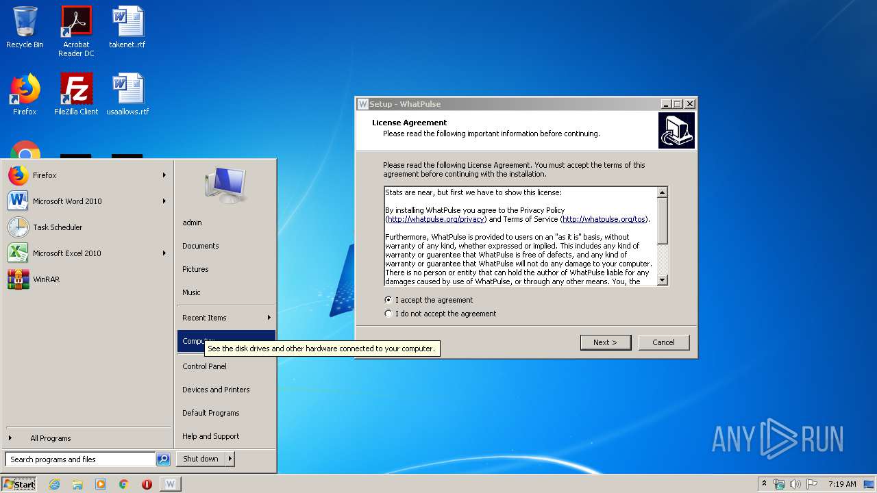
Task: Open Action Center flag icon
Action: tap(812, 484)
